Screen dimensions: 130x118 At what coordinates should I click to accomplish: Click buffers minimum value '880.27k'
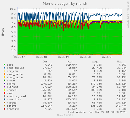click(71, 87)
